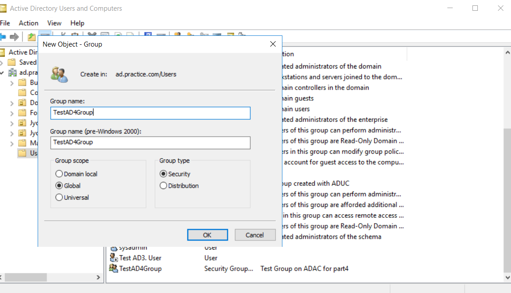Go back with the blue Back arrow
The image size is (511, 293).
[x=3, y=37]
